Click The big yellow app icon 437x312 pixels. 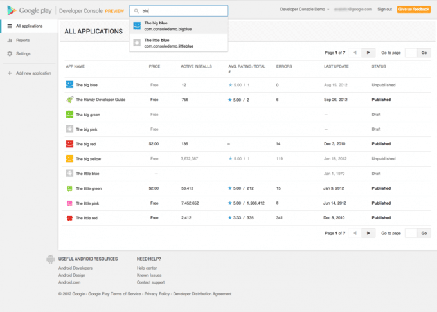(69, 158)
